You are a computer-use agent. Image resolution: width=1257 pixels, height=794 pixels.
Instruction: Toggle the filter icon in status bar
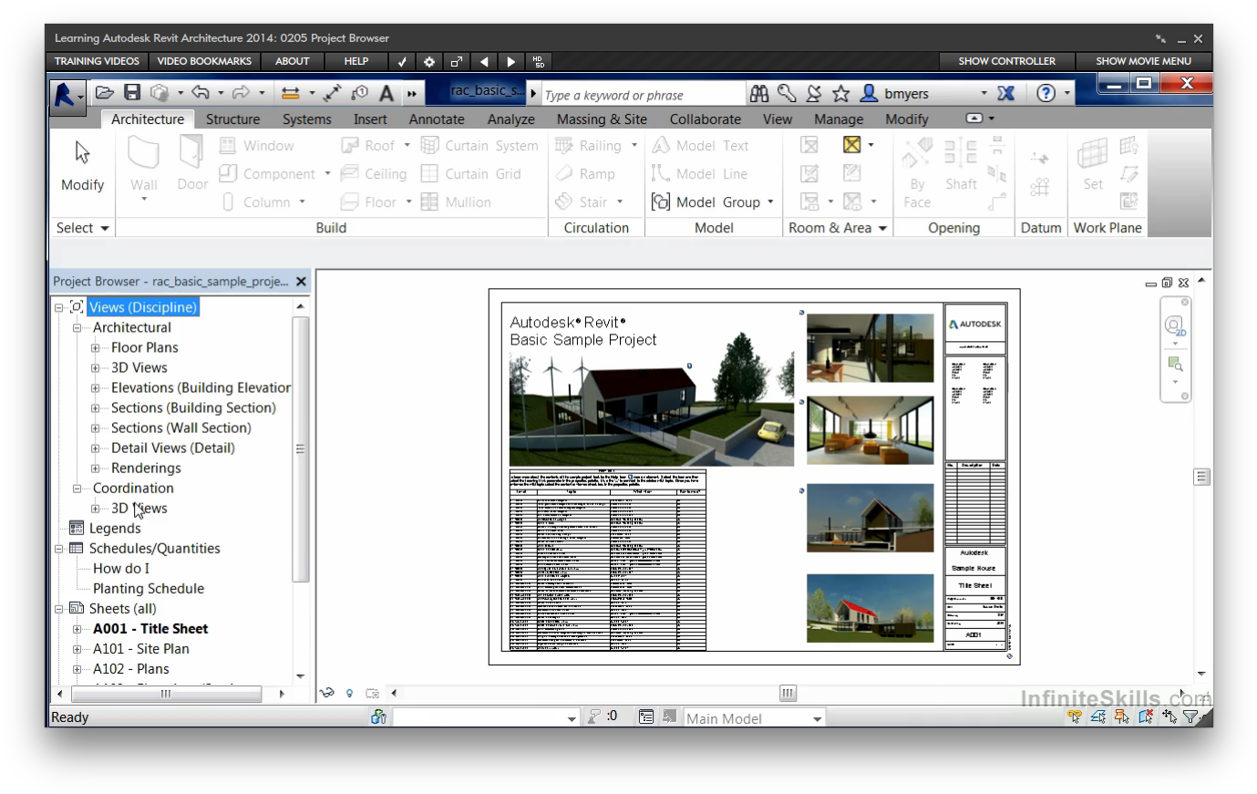tap(1190, 717)
